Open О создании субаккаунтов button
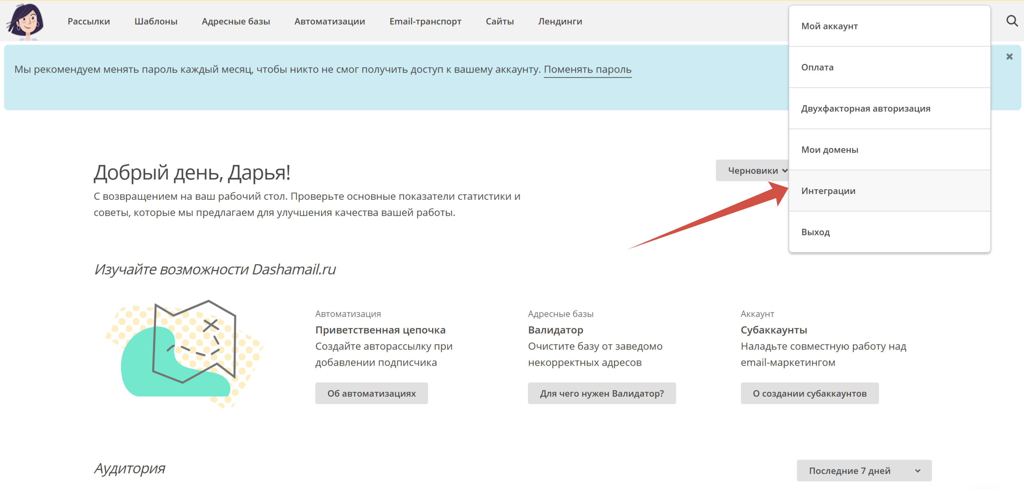This screenshot has height=489, width=1024. pyautogui.click(x=809, y=393)
